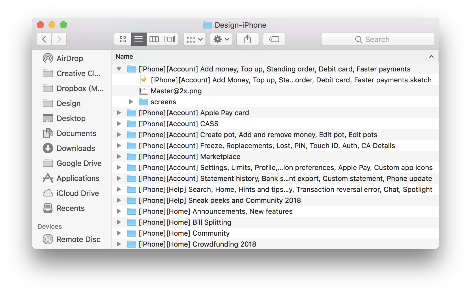Expand the Settings, Limits, Profile folder

point(119,167)
